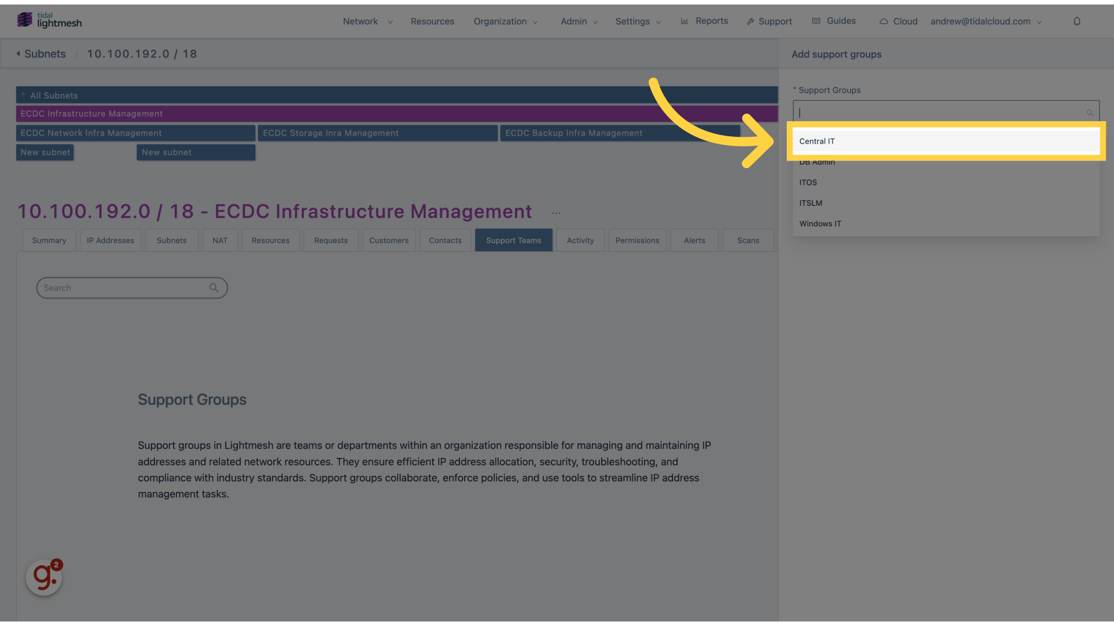The width and height of the screenshot is (1114, 626).
Task: Switch to the NAT tab
Action: coord(220,241)
